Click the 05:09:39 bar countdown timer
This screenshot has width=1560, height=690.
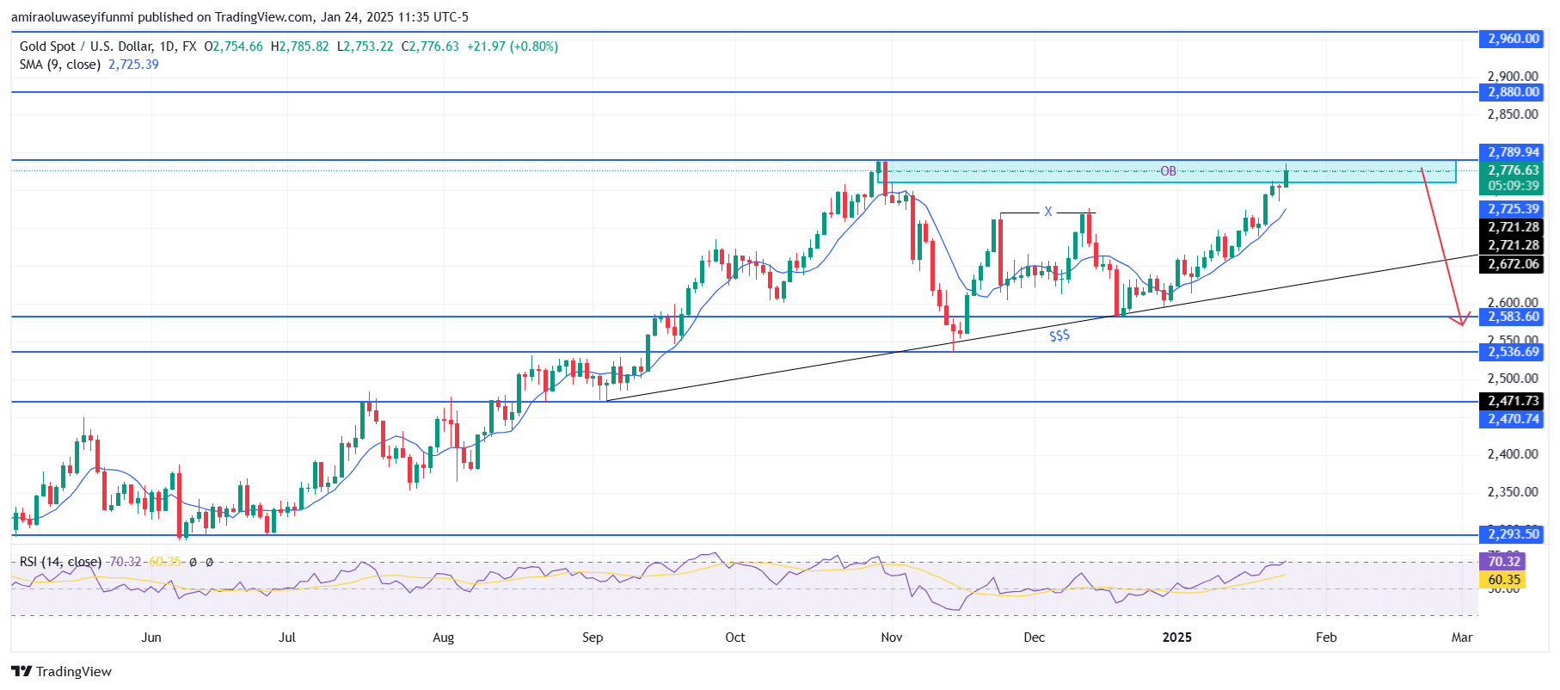pyautogui.click(x=1513, y=186)
